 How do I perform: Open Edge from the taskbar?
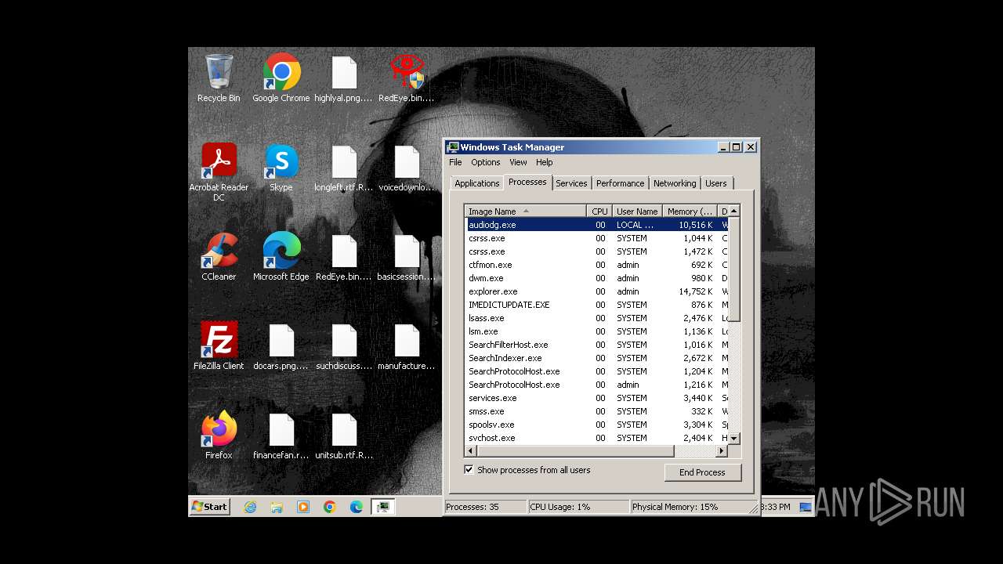(x=357, y=507)
